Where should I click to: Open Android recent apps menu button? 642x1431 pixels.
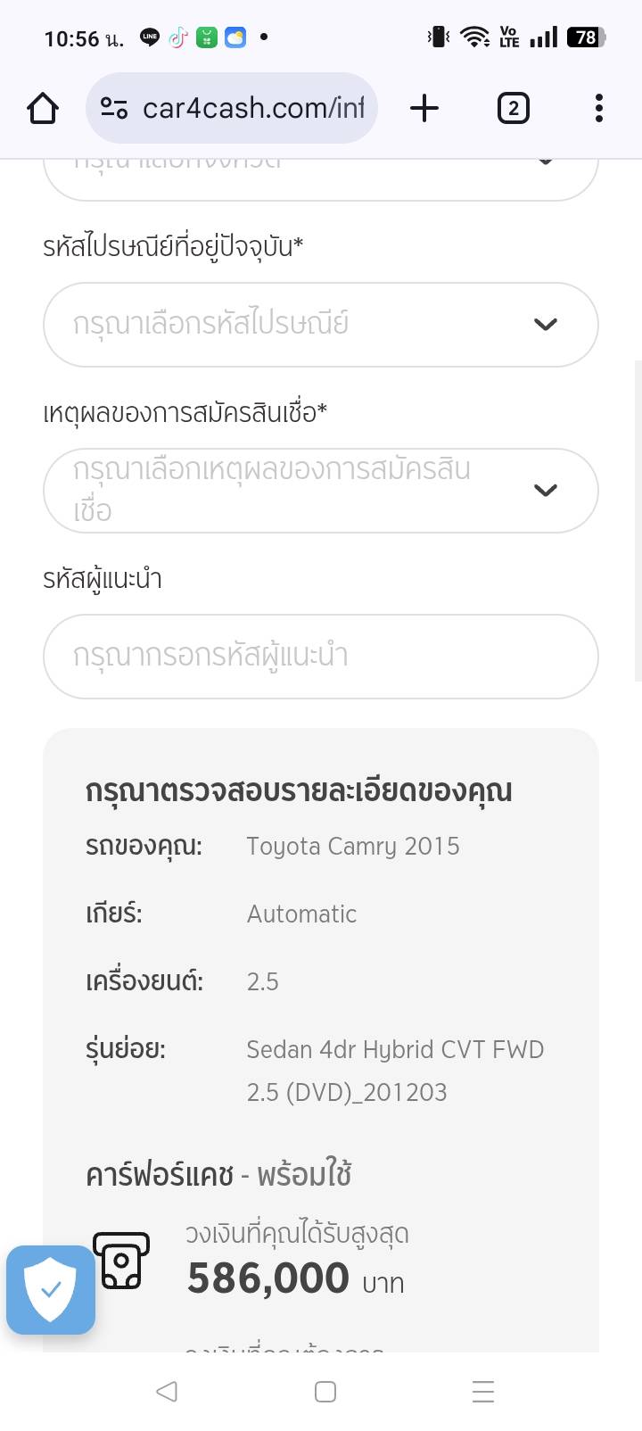[x=483, y=1391]
